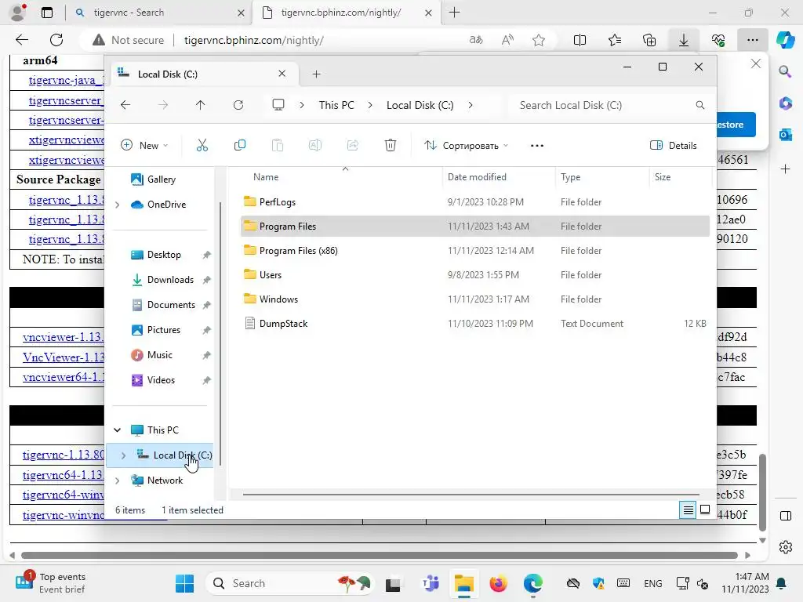The height and width of the screenshot is (602, 803).
Task: Click the Copy icon in Explorer toolbar
Action: [240, 145]
